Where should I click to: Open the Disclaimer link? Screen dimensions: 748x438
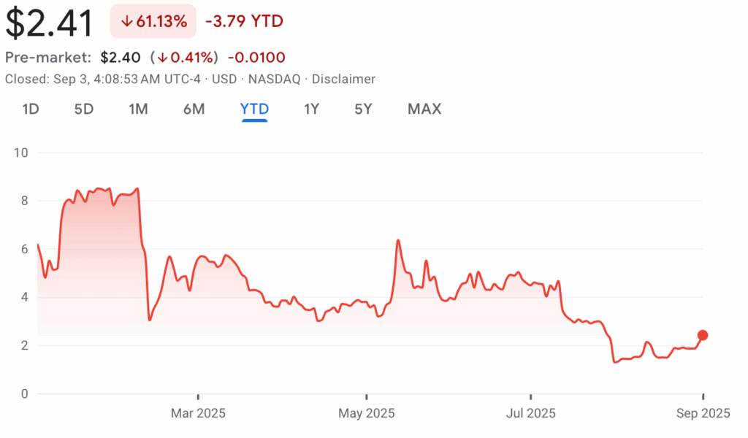pos(343,79)
